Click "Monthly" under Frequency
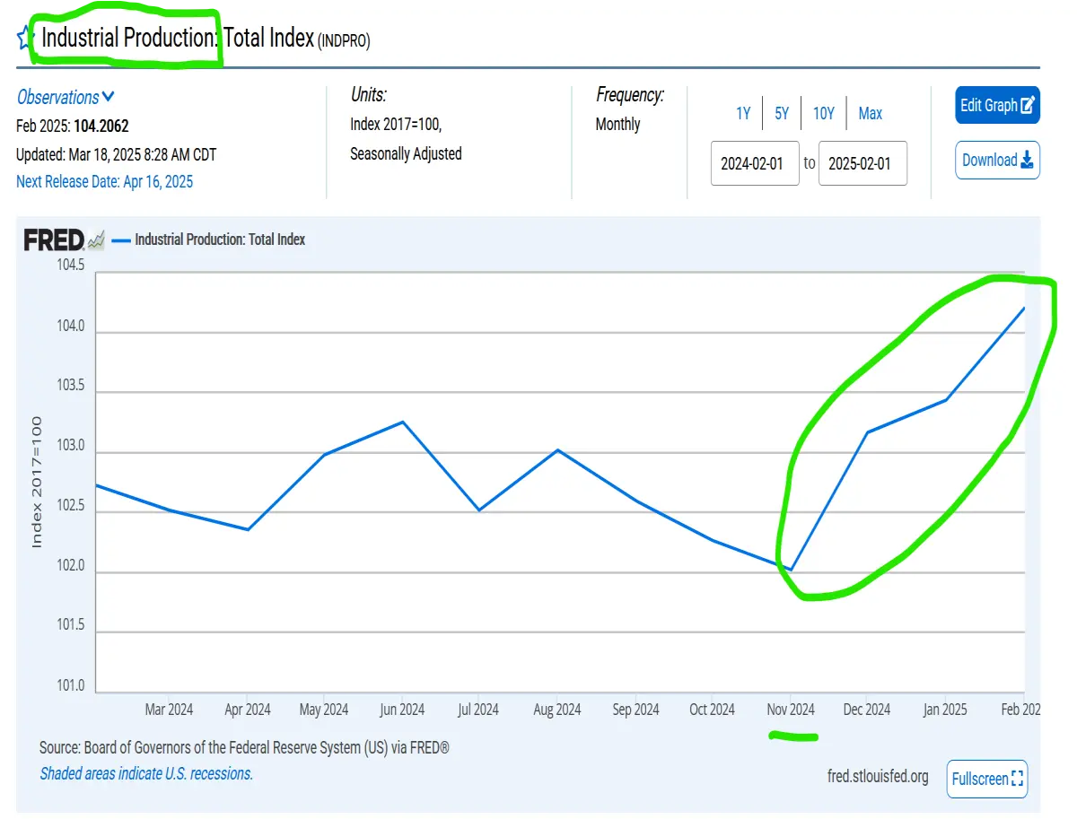Viewport: 1077px width, 819px height. (x=617, y=124)
